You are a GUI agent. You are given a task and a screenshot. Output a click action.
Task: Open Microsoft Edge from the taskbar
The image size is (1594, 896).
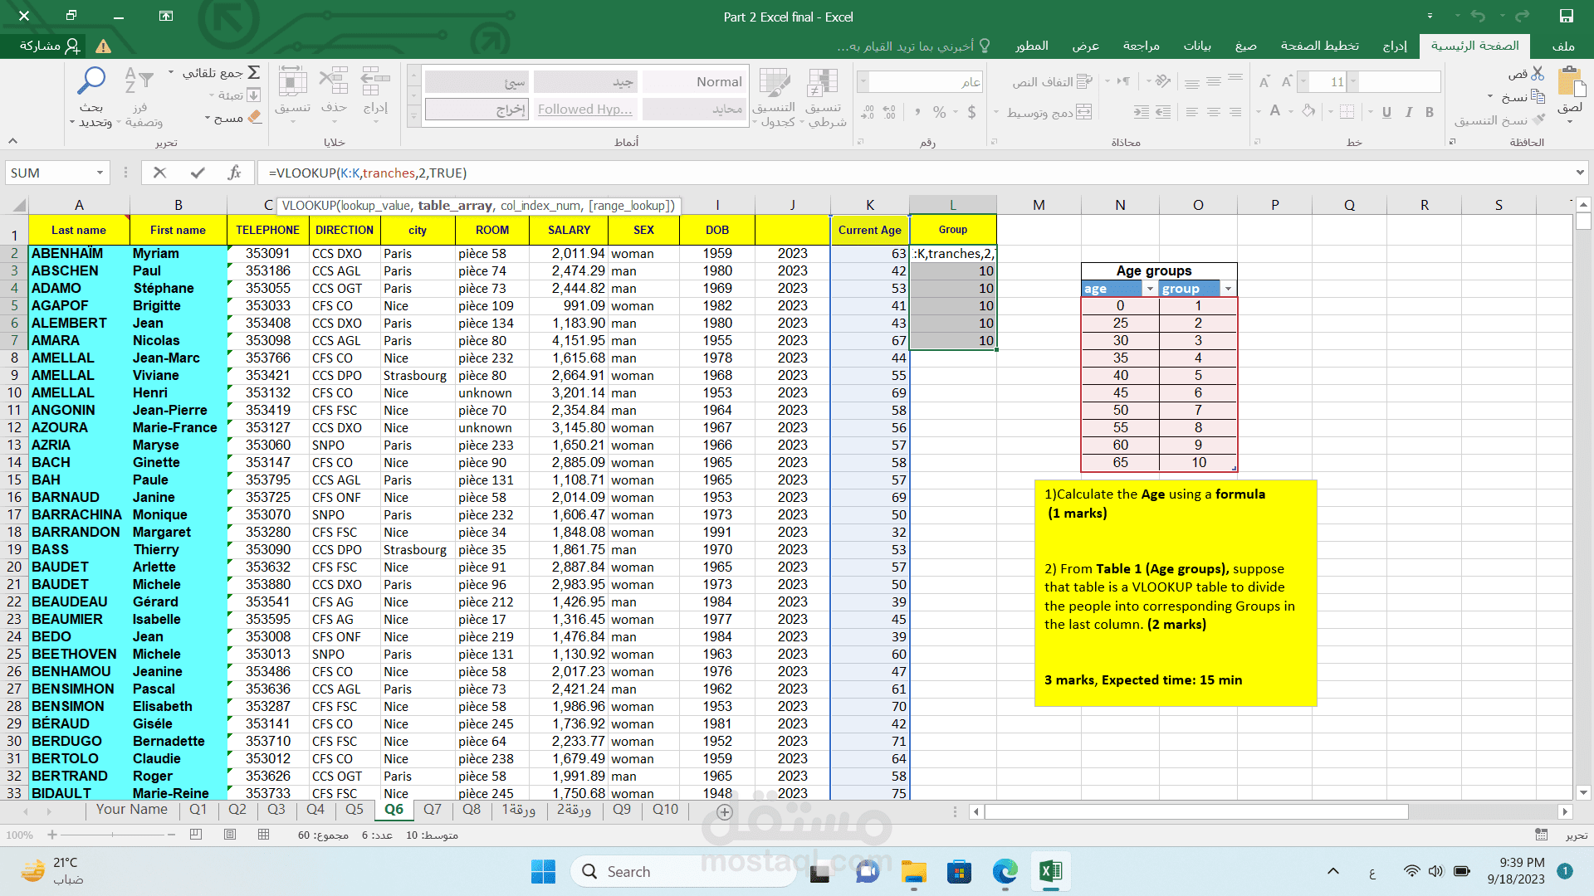pyautogui.click(x=1005, y=871)
